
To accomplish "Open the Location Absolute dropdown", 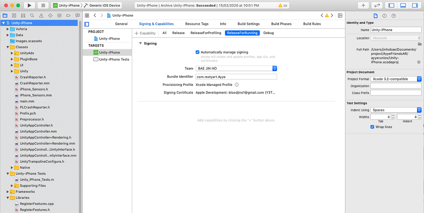I will click(x=396, y=38).
